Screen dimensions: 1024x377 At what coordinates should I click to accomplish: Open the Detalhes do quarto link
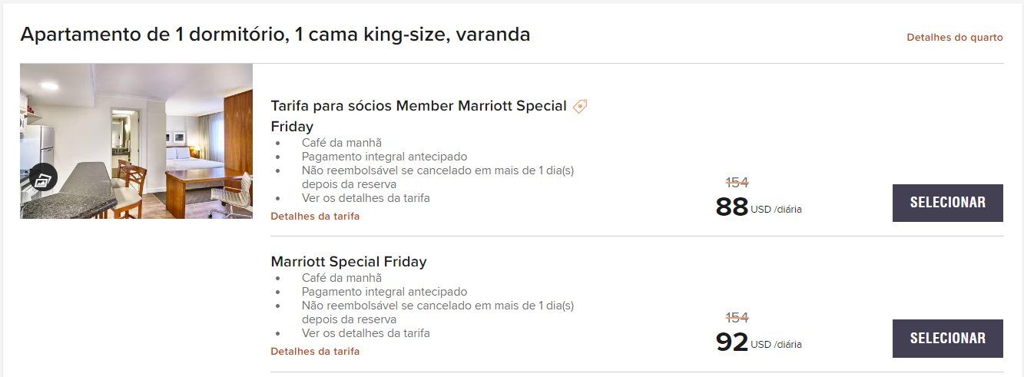[x=955, y=37]
